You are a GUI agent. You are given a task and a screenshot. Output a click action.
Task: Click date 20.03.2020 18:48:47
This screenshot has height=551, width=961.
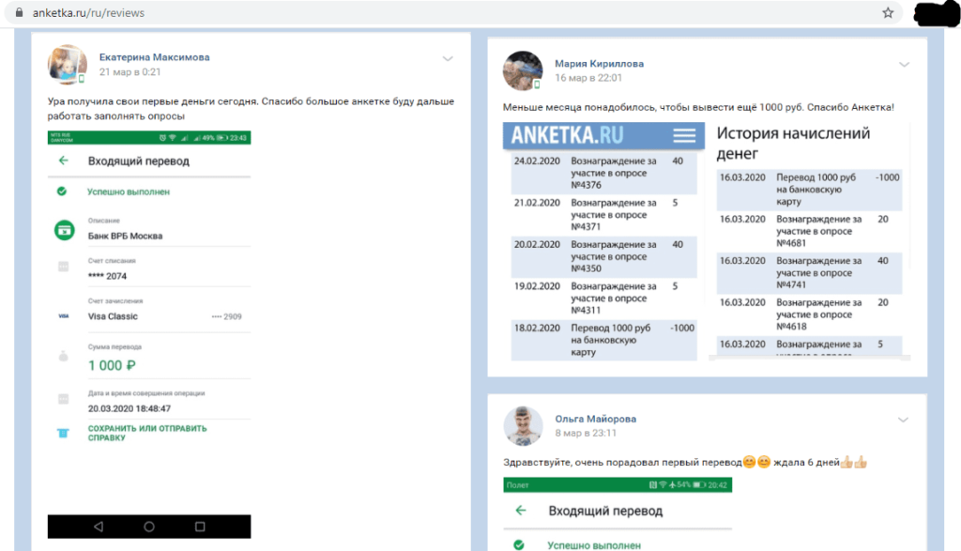(130, 408)
